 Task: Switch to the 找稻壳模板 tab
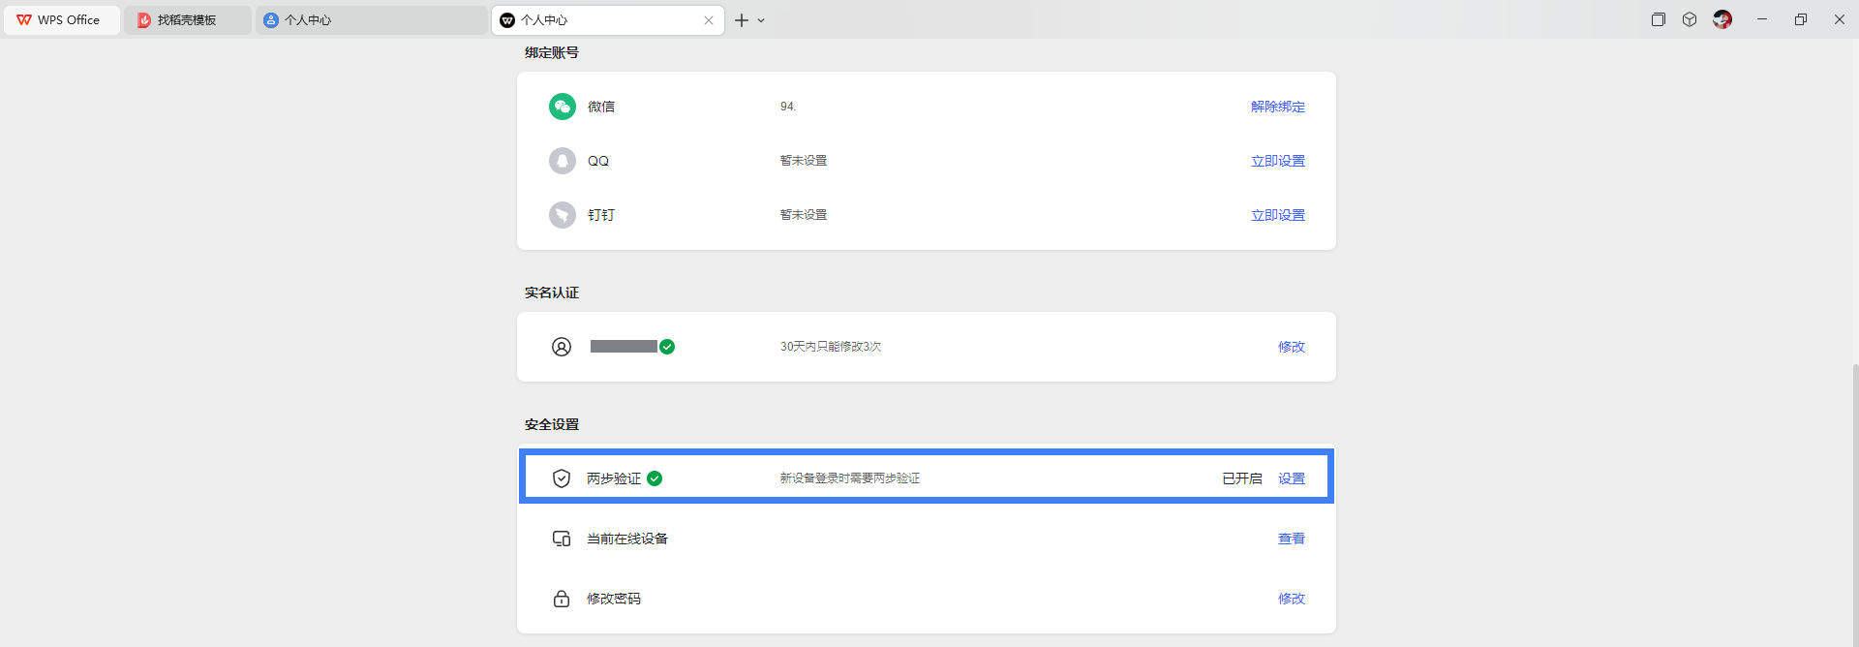(188, 19)
